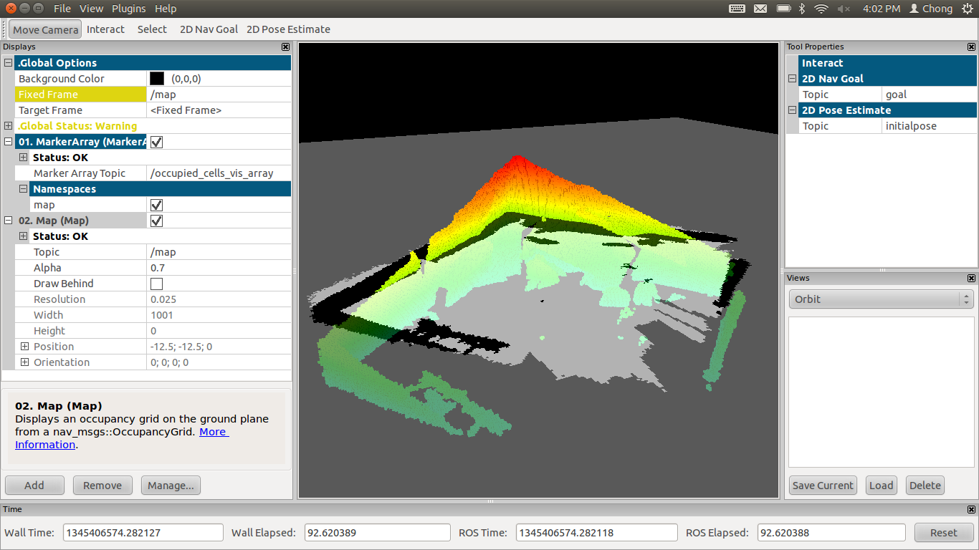Image resolution: width=979 pixels, height=550 pixels.
Task: Open the muted sound volume indicator
Action: pos(844,9)
